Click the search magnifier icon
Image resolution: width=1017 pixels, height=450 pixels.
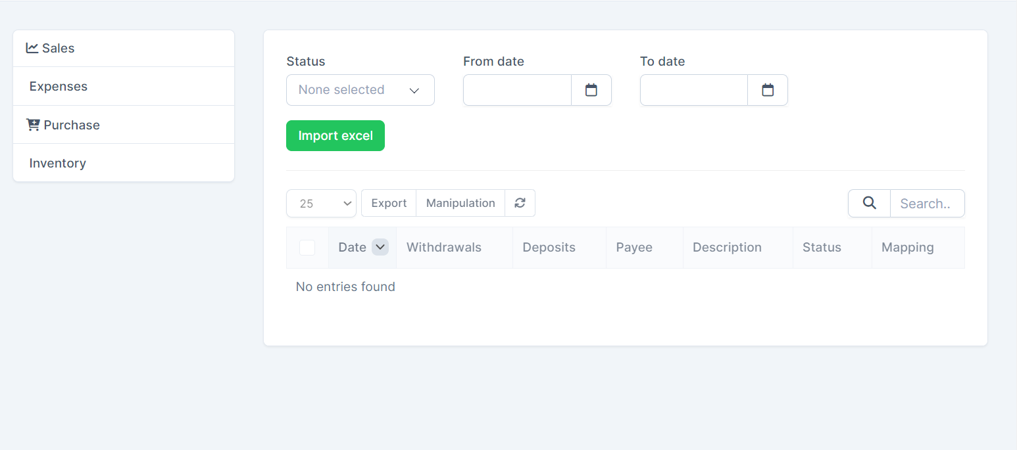click(x=869, y=203)
